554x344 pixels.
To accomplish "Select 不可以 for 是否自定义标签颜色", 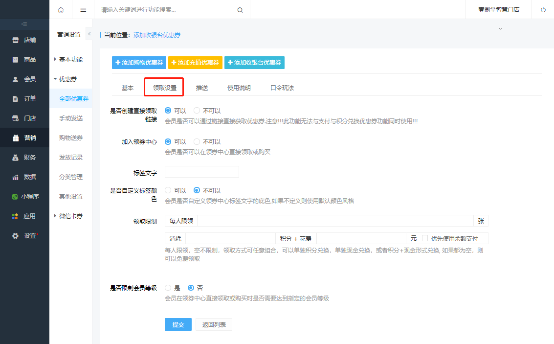I will 197,190.
